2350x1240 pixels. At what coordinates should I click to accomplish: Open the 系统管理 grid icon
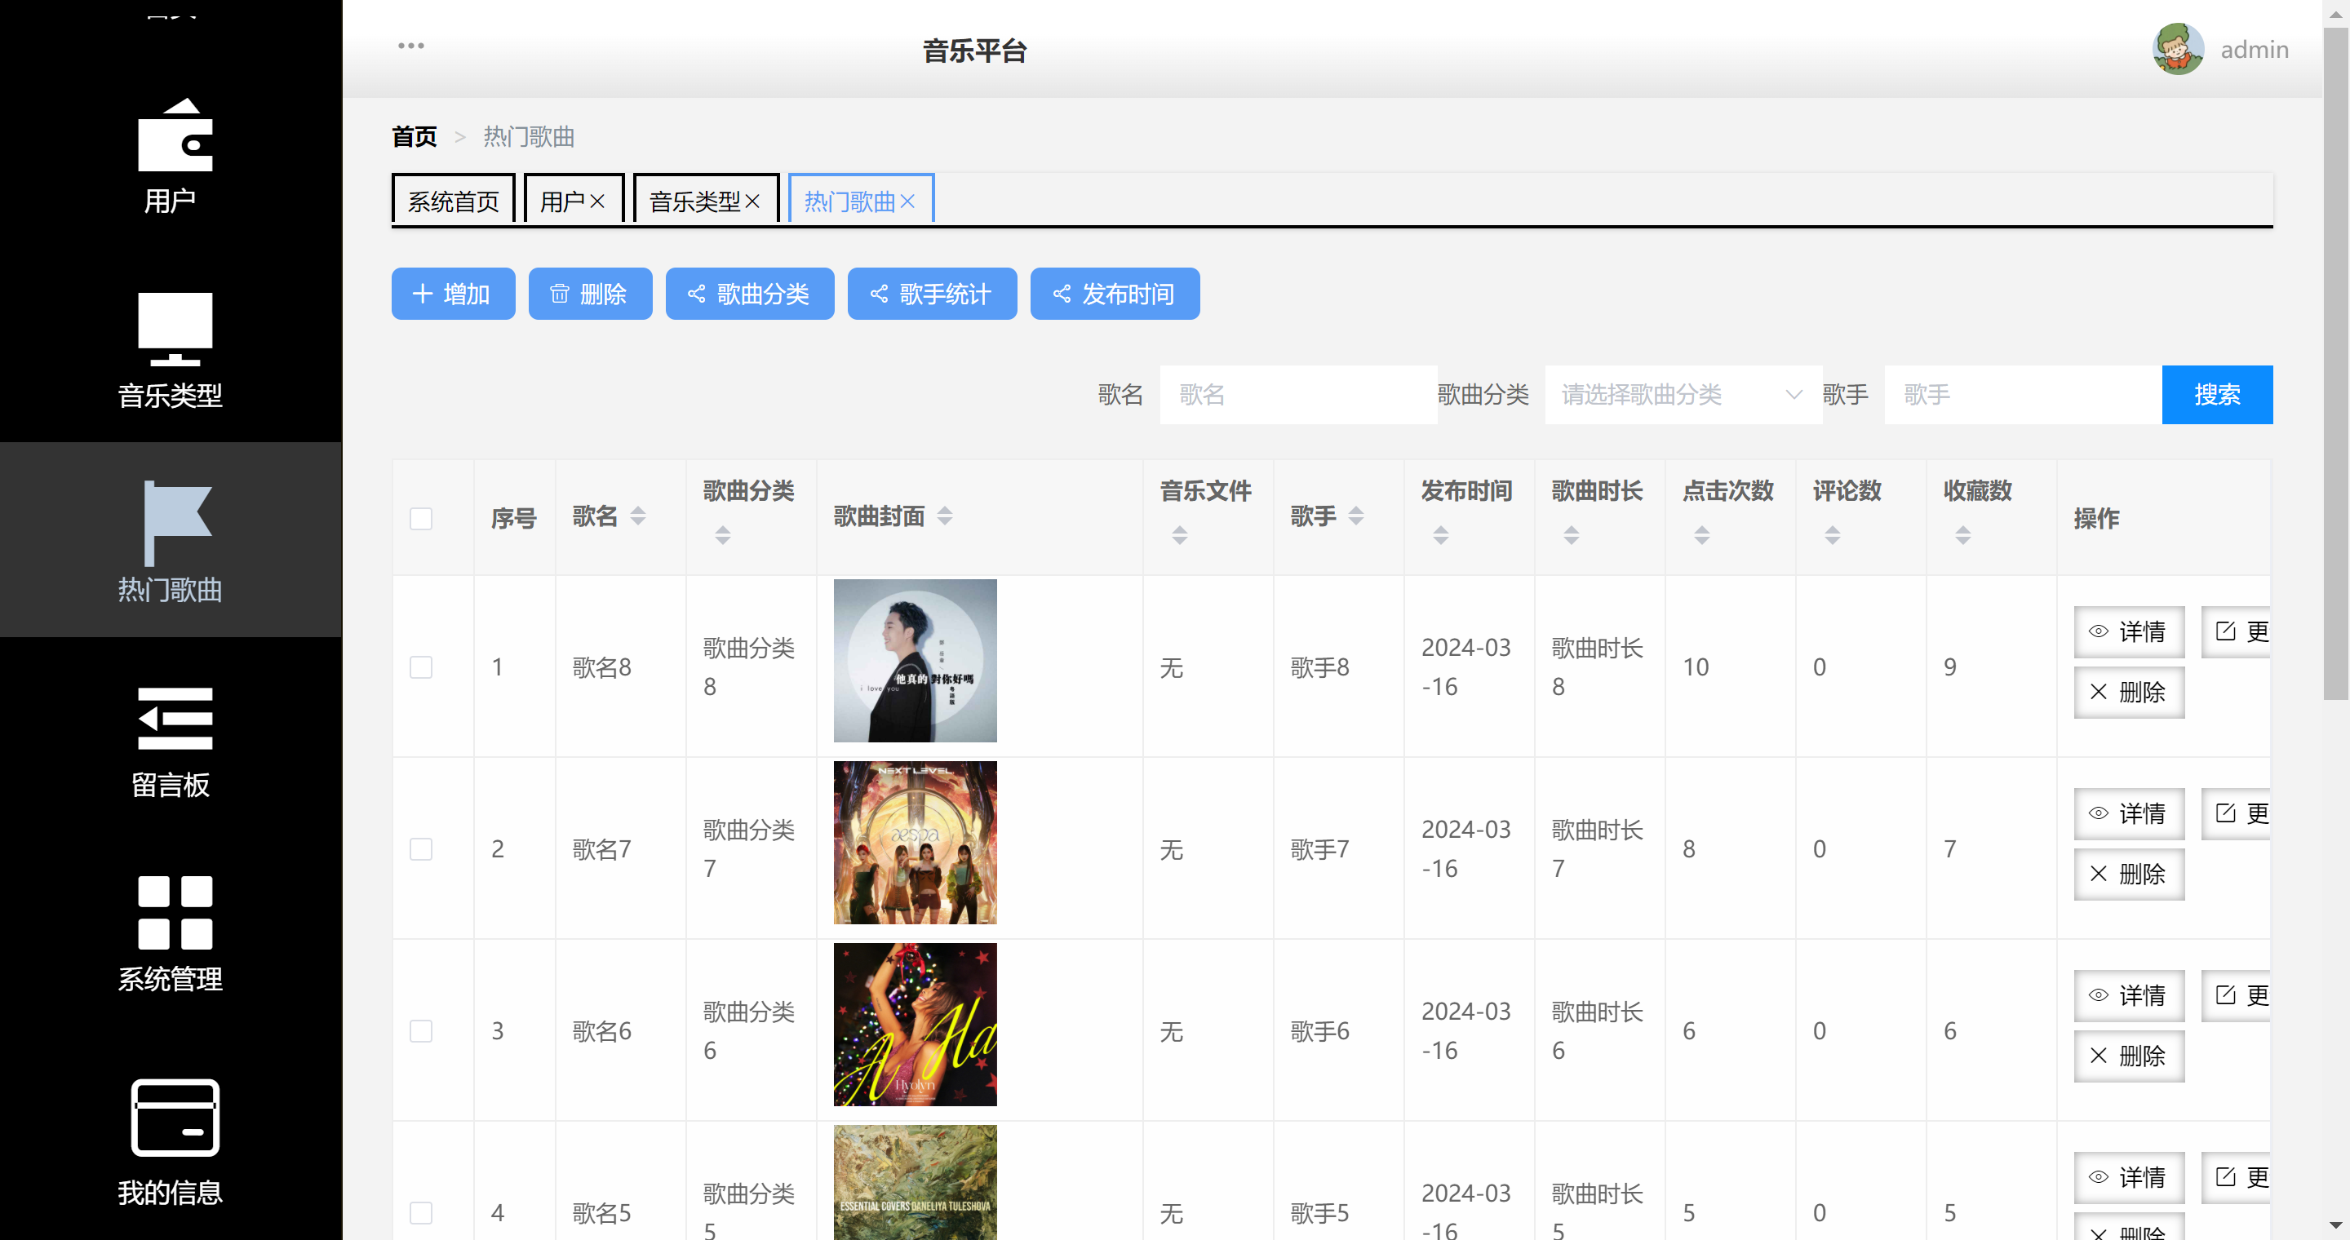tap(175, 912)
